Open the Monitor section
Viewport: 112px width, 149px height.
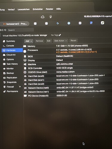tap(10, 69)
